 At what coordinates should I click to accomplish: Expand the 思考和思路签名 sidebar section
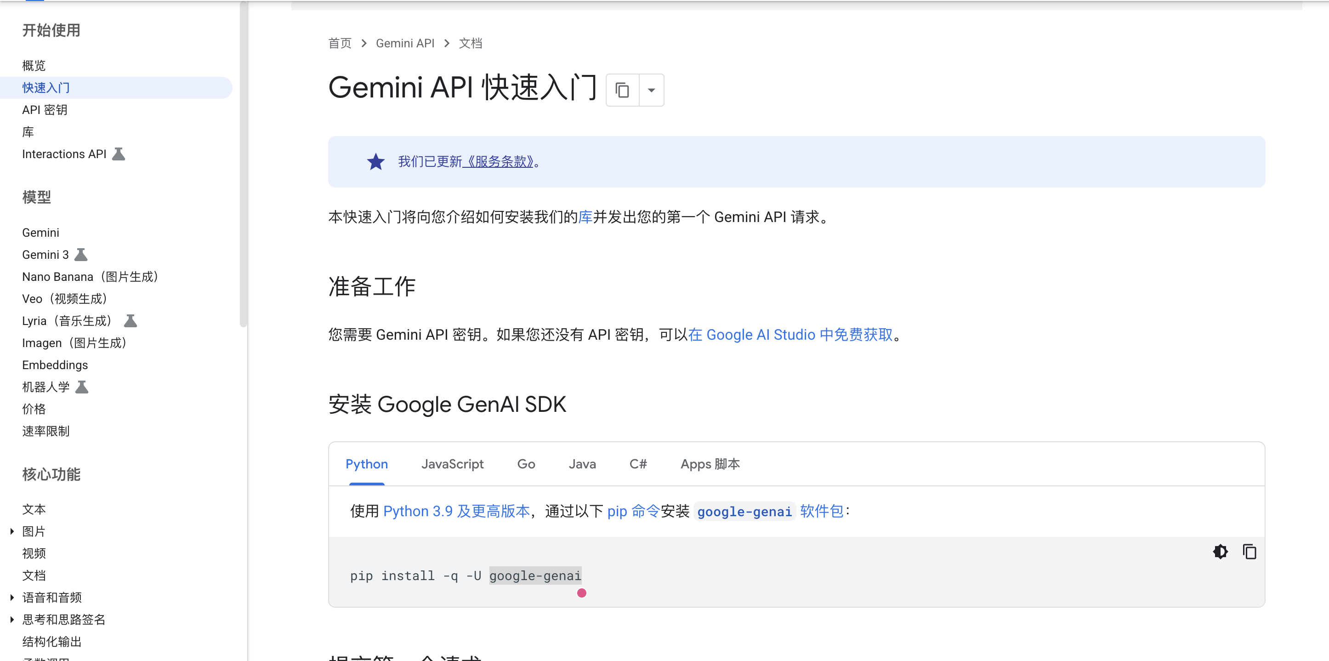click(x=12, y=619)
